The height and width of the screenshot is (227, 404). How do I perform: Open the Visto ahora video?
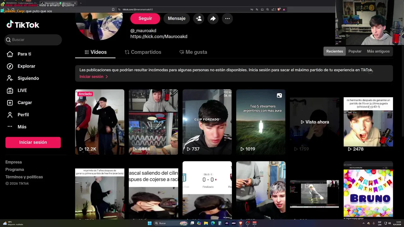[314, 122]
